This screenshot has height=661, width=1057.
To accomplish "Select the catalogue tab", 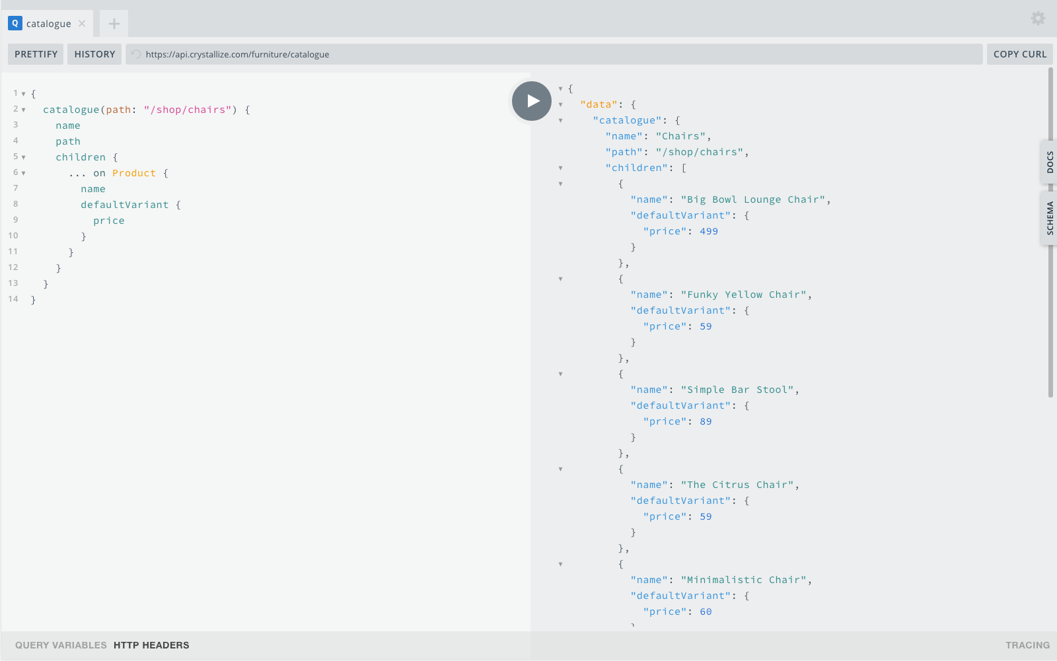I will pos(47,23).
